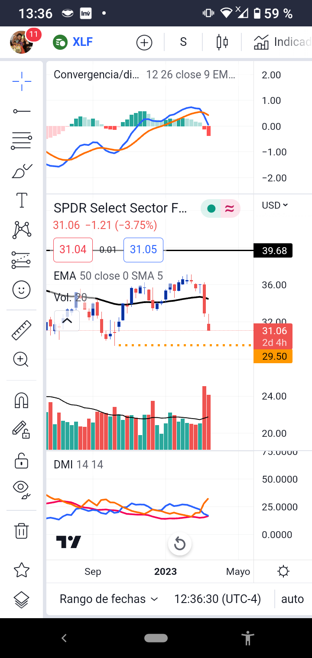
Task: Select the text annotation tool
Action: pyautogui.click(x=22, y=200)
